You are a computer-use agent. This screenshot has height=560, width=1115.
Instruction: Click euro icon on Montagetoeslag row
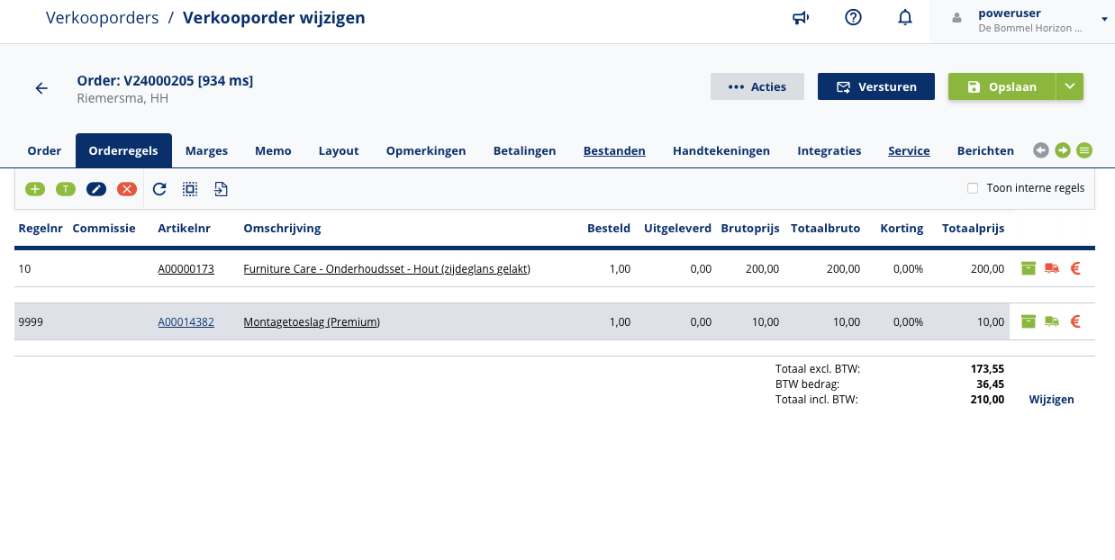tap(1074, 321)
